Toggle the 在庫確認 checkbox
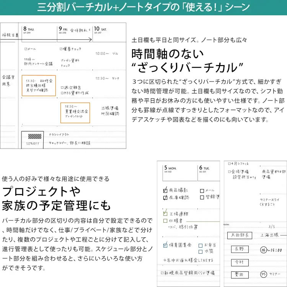This screenshot has width=287, height=287. 165,197
